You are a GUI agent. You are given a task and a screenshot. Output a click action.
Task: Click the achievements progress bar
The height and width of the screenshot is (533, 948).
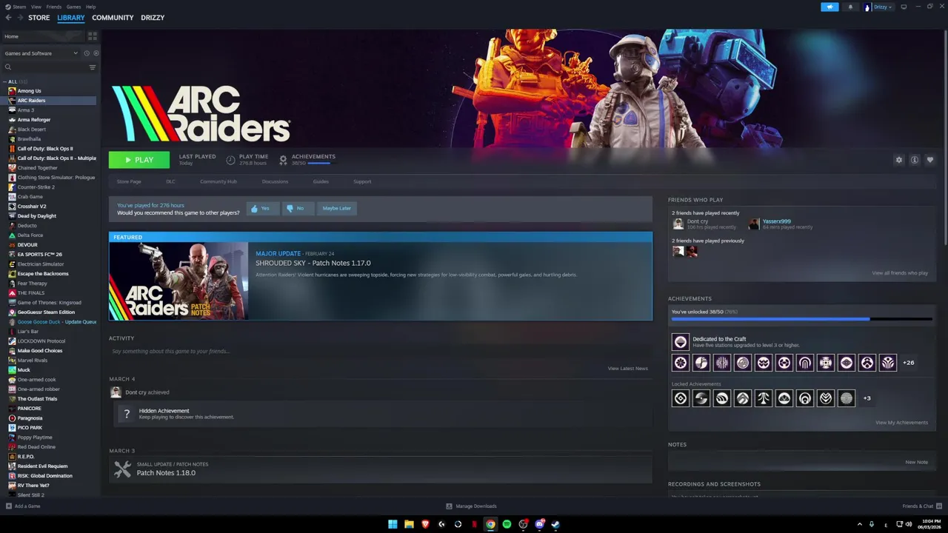click(801, 319)
